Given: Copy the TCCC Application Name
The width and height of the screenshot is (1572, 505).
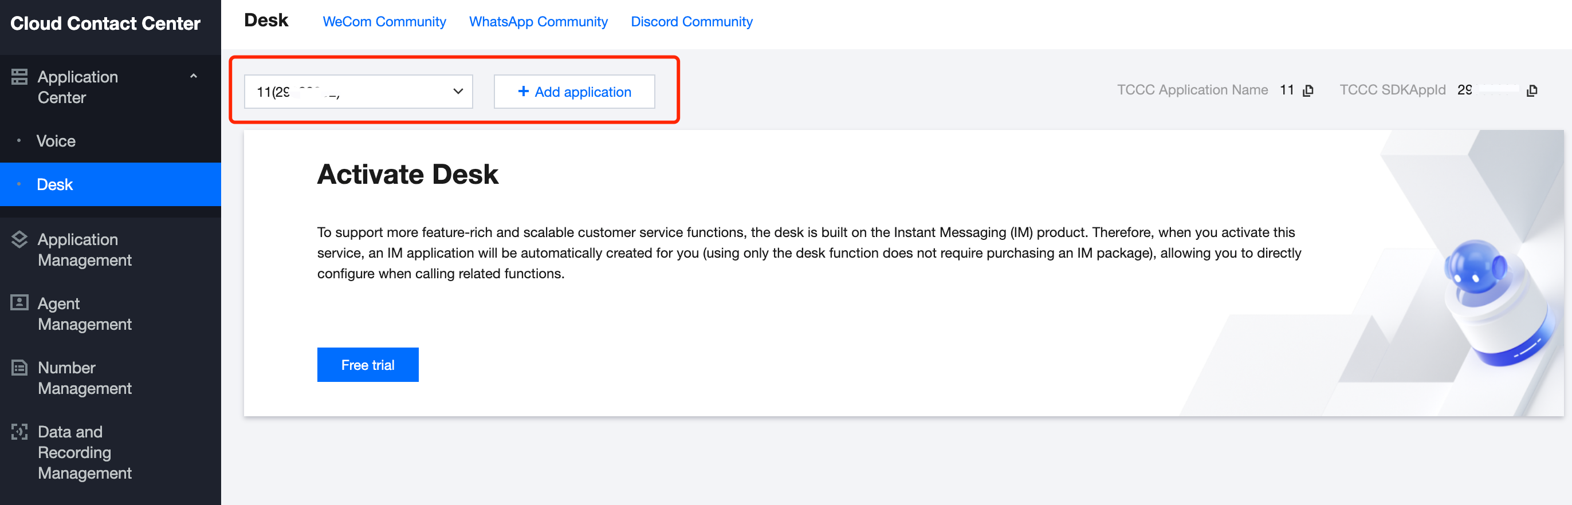Looking at the screenshot, I should (x=1308, y=91).
